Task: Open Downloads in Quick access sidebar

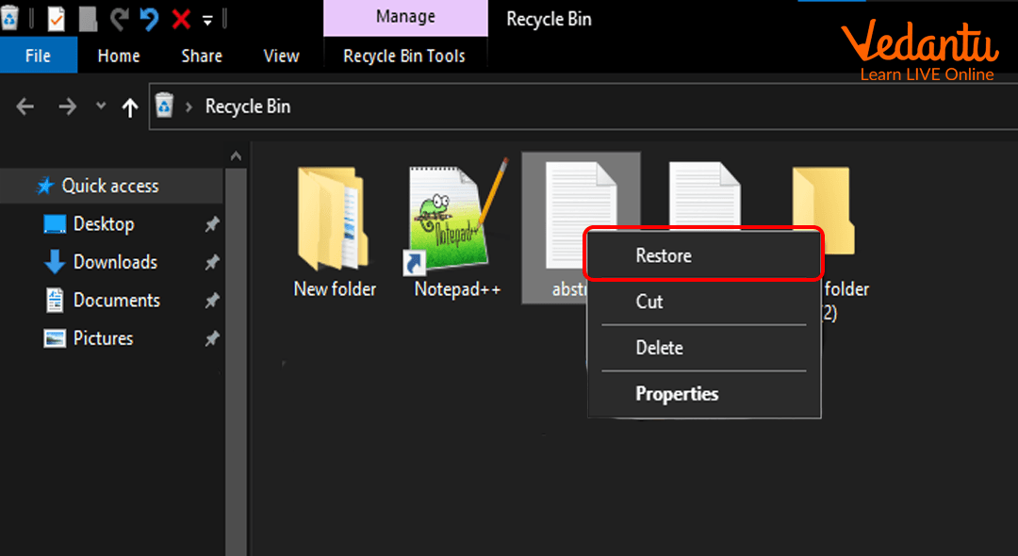Action: (115, 262)
